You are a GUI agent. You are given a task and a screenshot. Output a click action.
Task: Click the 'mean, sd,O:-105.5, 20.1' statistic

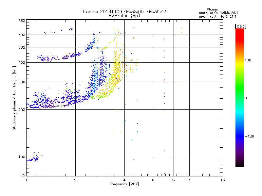coord(218,13)
